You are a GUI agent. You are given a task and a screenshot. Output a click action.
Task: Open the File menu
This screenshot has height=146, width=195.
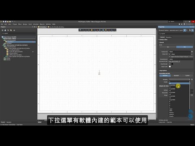pyautogui.click(x=2, y=24)
